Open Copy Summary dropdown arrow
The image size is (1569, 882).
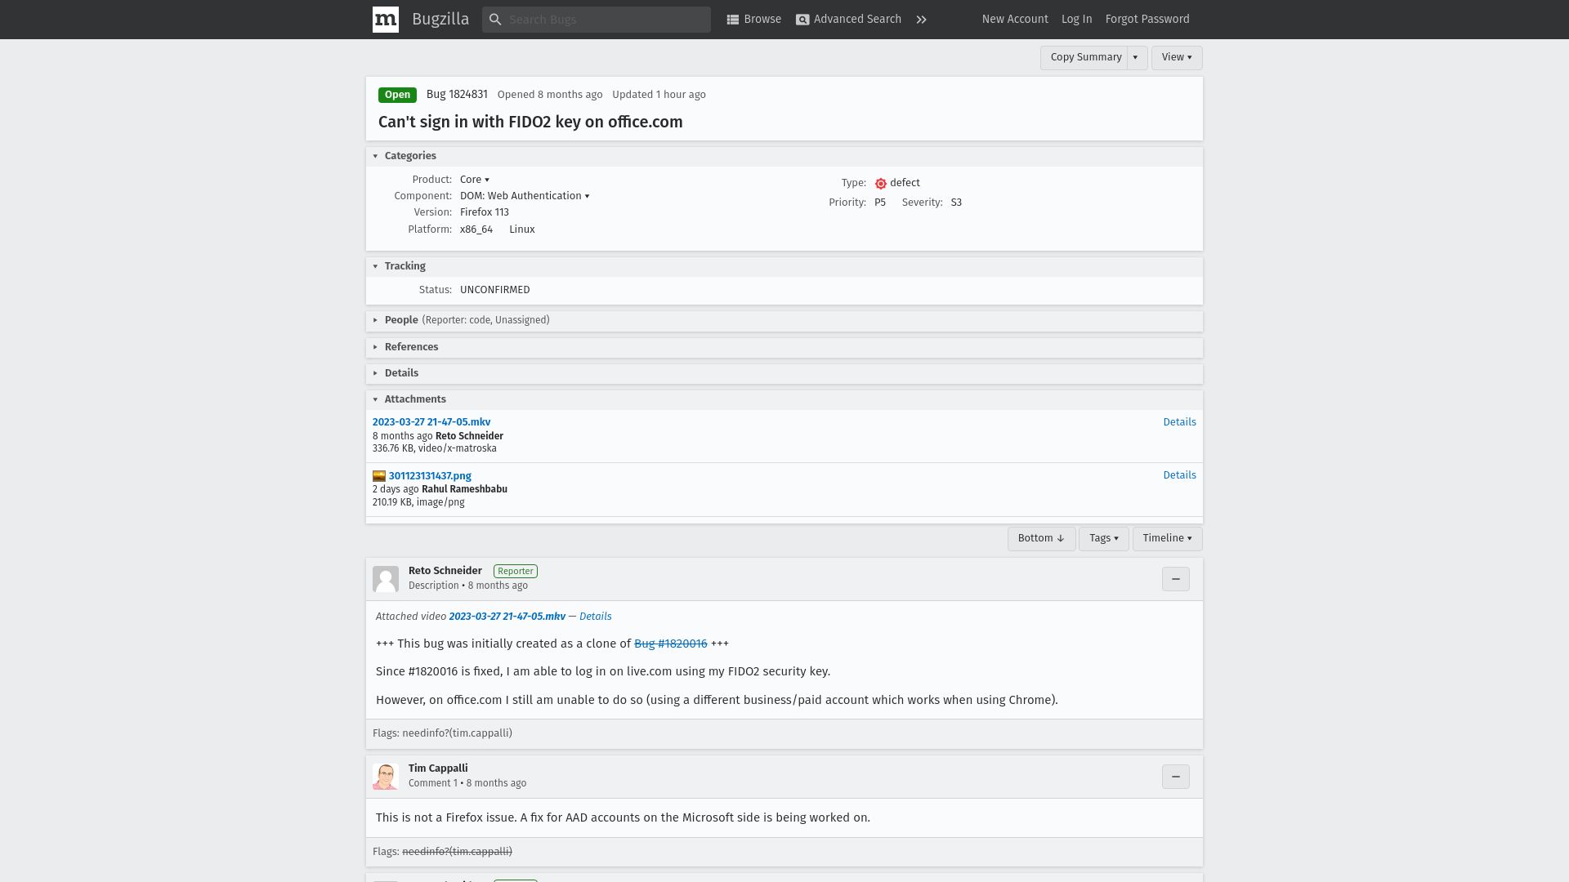click(x=1136, y=58)
